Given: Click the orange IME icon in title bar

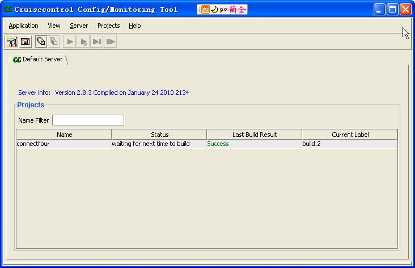Looking at the screenshot, I should click(x=205, y=10).
